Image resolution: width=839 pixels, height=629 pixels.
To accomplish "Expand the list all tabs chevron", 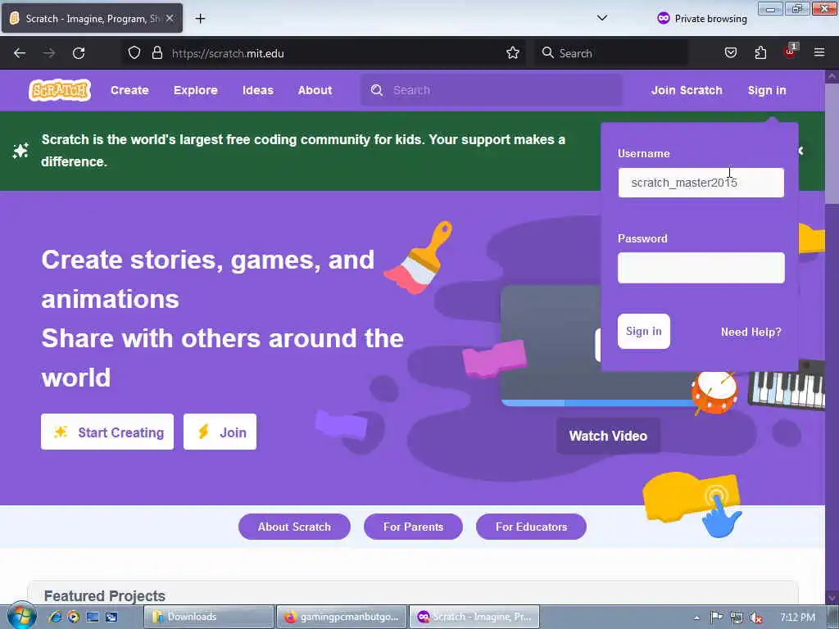I will 602,18.
